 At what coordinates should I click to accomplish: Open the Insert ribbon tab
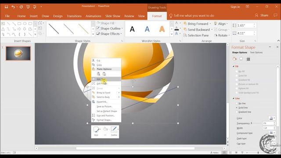(x=34, y=16)
